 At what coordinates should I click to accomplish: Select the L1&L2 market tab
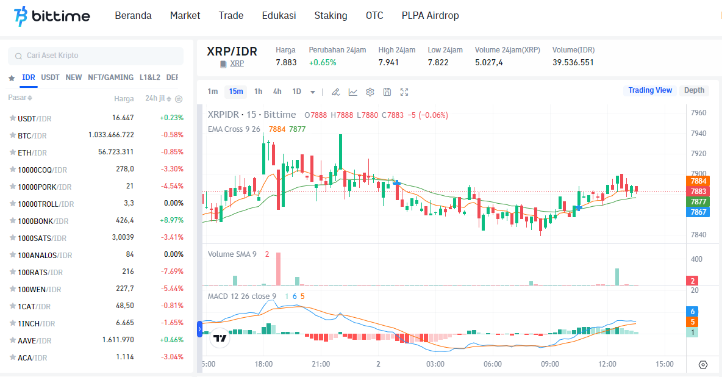tap(150, 77)
